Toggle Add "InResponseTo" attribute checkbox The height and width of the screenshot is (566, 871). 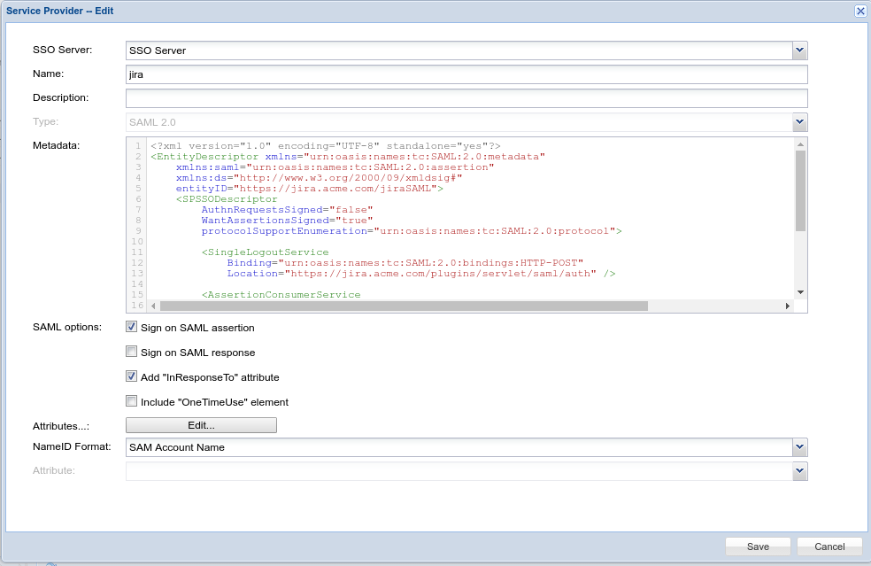tap(132, 376)
